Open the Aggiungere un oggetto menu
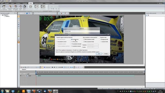165x93 pixels. click(x=16, y=7)
